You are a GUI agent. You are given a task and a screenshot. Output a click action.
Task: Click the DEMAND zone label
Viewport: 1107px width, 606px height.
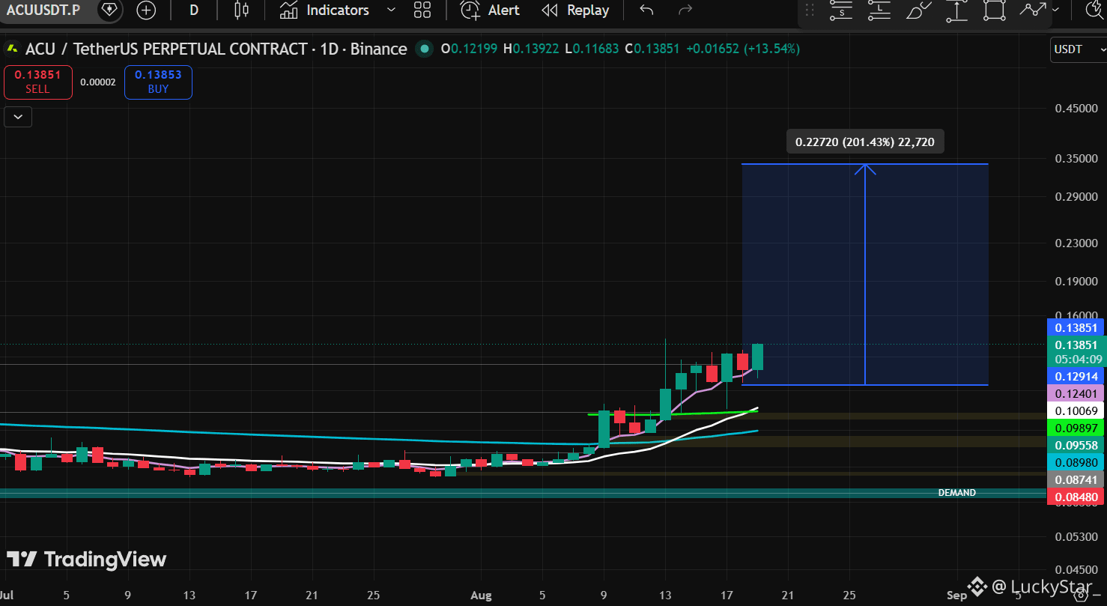point(957,493)
